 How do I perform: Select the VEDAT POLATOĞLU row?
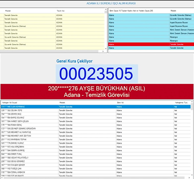(x=96, y=158)
